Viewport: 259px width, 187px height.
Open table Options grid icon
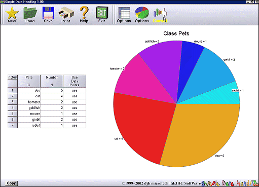[x=124, y=15]
